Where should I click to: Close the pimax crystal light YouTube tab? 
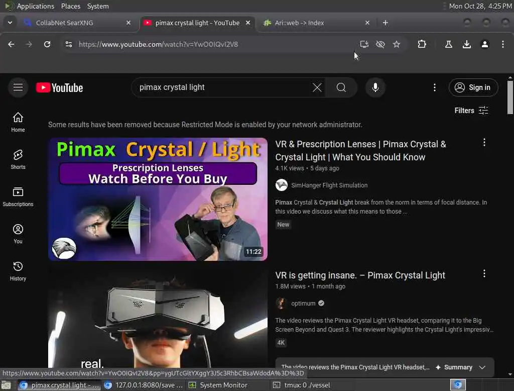(248, 23)
